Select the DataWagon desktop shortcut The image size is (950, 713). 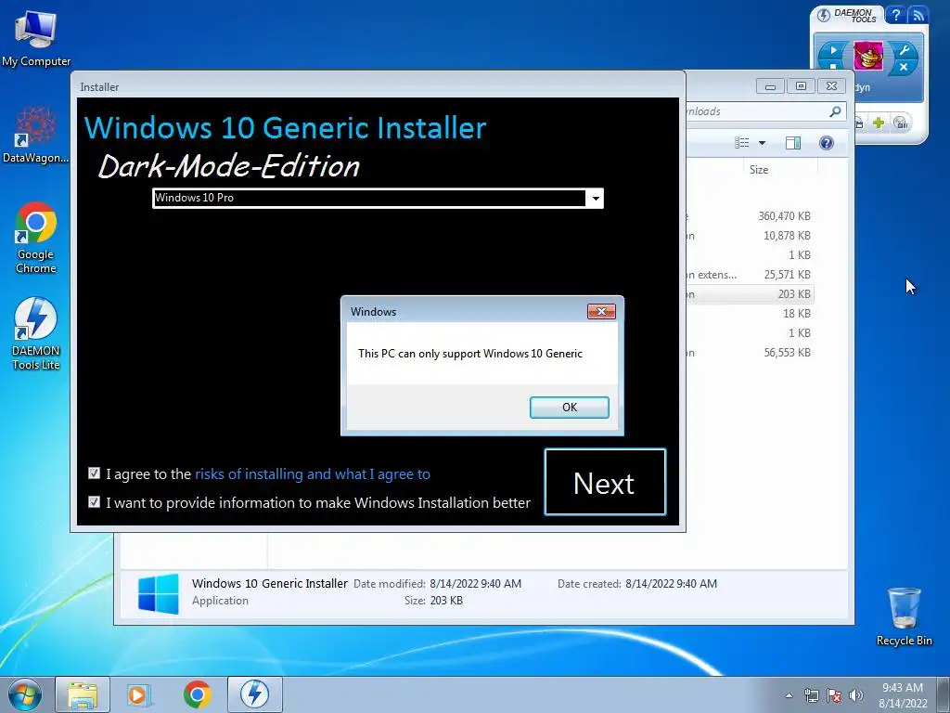pos(36,135)
